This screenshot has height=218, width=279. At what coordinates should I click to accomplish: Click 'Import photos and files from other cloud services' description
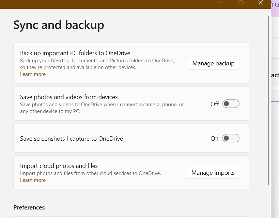pos(91,173)
